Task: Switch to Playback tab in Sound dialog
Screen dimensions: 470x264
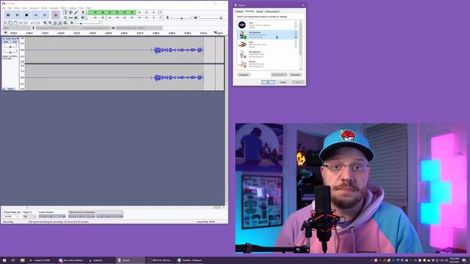Action: point(239,12)
